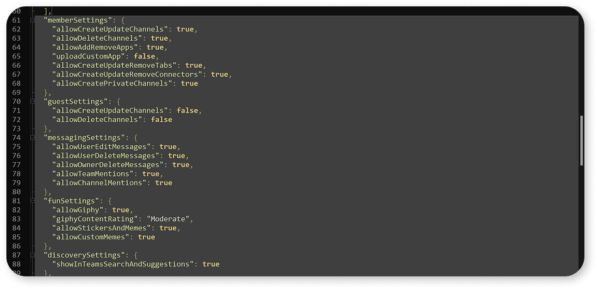Place cursor in allowTeamMentions key
Viewport: 597px width, 289px height.
pyautogui.click(x=95, y=174)
